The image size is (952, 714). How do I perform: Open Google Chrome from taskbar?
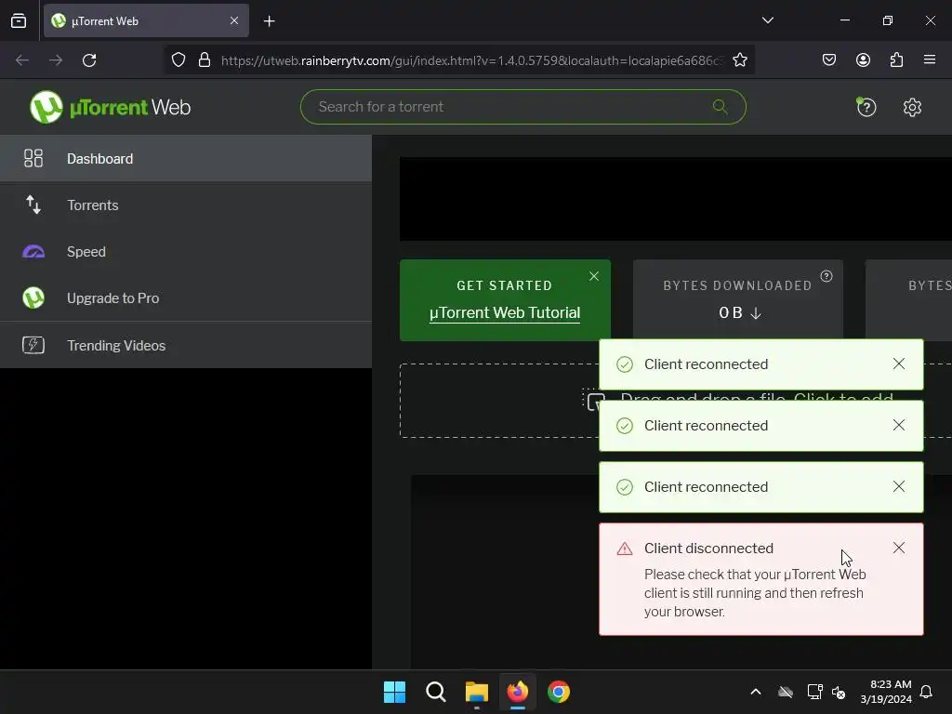click(559, 692)
